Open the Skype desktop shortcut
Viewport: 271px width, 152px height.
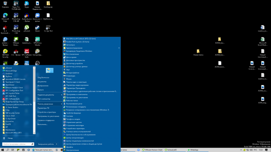27,5
